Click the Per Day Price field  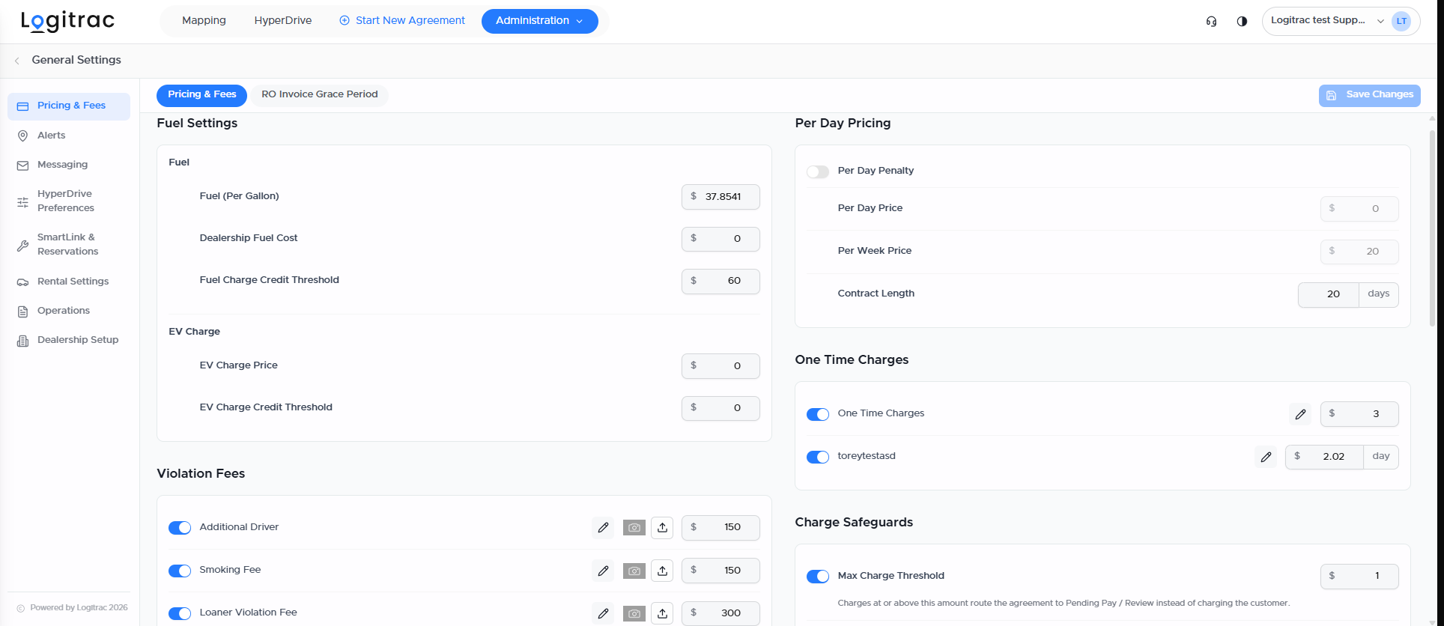coord(1359,209)
